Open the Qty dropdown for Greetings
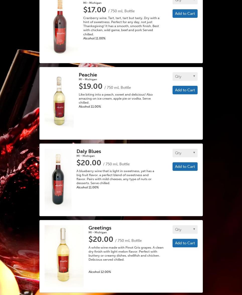This screenshot has width=242, height=295. 185,230
